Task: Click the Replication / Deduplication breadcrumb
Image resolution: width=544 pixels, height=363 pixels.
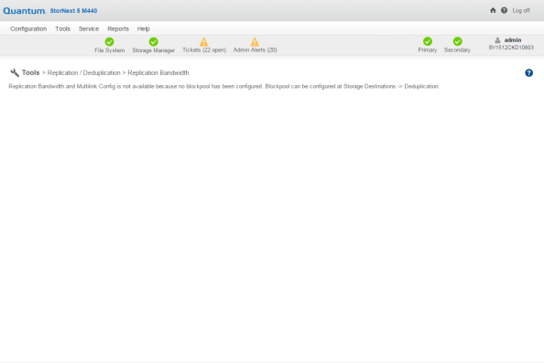Action: click(x=84, y=73)
